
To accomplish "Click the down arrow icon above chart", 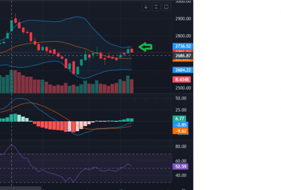I will [x=146, y=7].
